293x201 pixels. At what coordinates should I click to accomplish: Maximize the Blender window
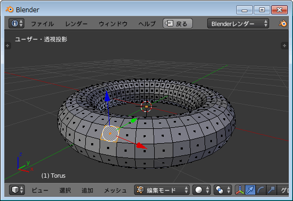coord(262,10)
